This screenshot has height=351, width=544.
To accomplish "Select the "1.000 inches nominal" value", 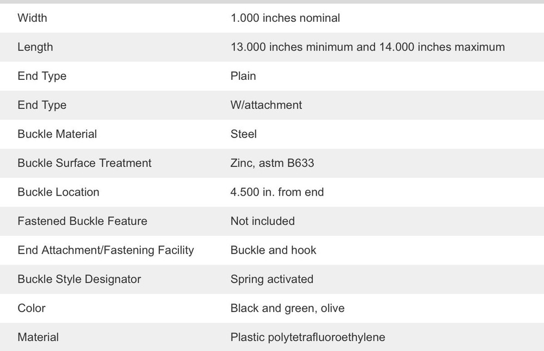I will point(285,18).
